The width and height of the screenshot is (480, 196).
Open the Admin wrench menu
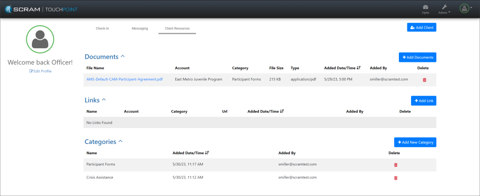(x=444, y=8)
